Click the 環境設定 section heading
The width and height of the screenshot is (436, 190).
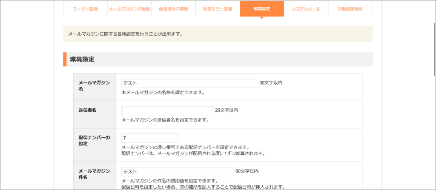(82, 60)
